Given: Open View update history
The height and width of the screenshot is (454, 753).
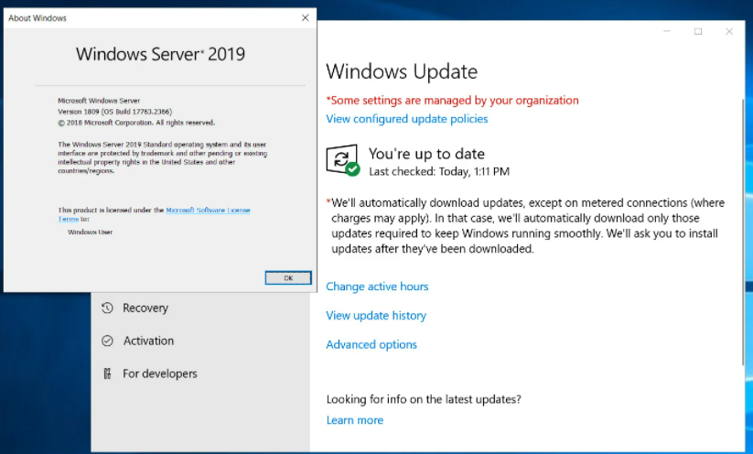Looking at the screenshot, I should coord(376,316).
